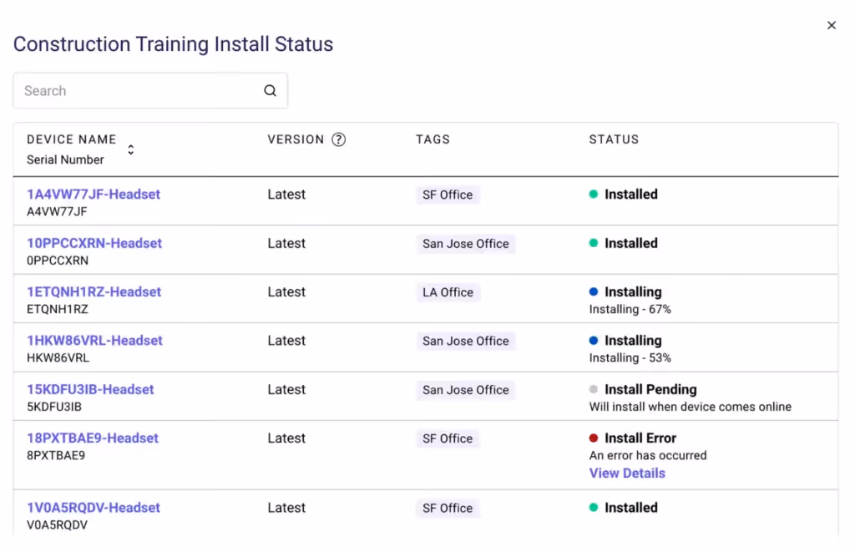Screen dimensions: 855x547
Task: Open the 15KDFU3IB-Headset device link
Action: (x=90, y=389)
